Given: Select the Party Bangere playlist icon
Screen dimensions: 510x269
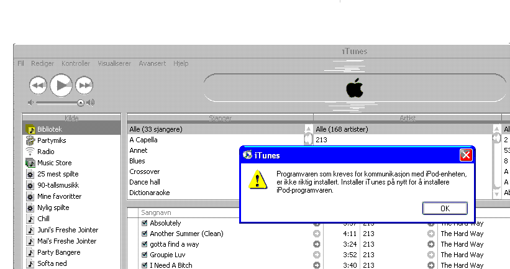Looking at the screenshot, I should [x=30, y=252].
